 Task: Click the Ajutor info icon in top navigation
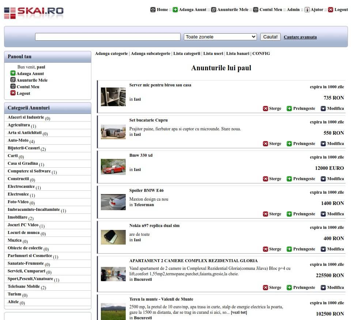coord(307,10)
